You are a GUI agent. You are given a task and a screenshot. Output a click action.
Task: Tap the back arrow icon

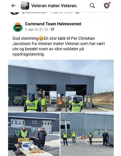tap(13, 6)
